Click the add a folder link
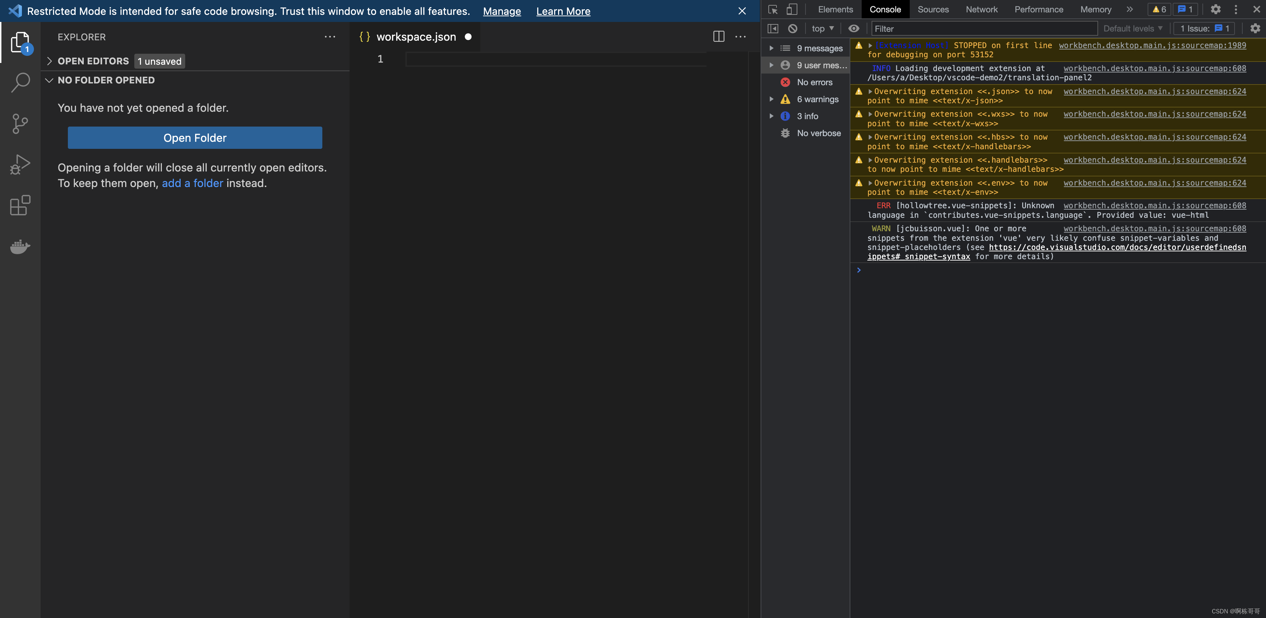The height and width of the screenshot is (618, 1266). coord(192,183)
